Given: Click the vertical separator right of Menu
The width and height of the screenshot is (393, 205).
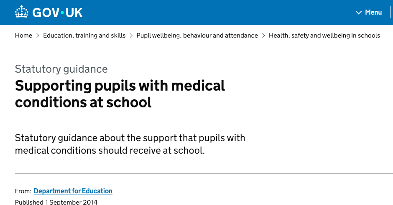Looking at the screenshot, I should 390,13.
